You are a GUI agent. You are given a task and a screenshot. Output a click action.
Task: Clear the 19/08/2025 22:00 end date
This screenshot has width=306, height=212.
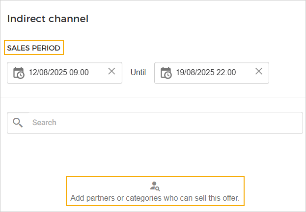click(259, 72)
